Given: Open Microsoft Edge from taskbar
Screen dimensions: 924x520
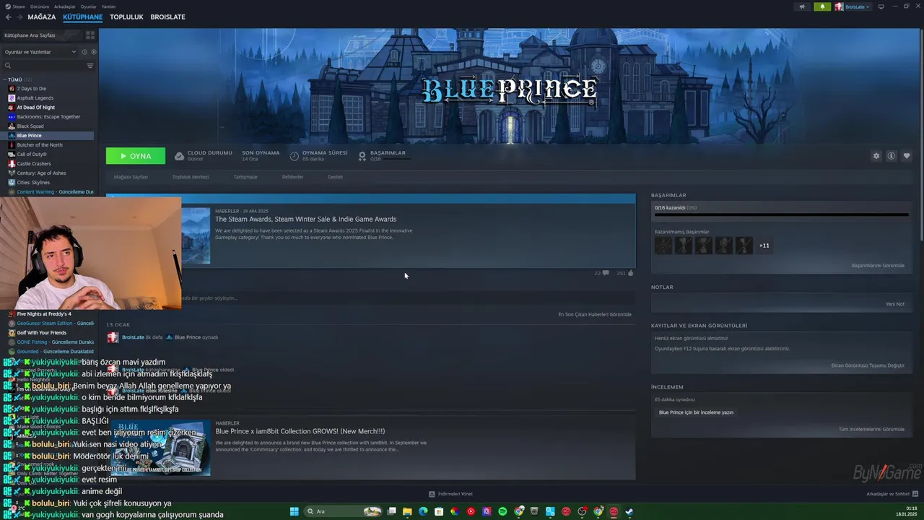Looking at the screenshot, I should (423, 511).
